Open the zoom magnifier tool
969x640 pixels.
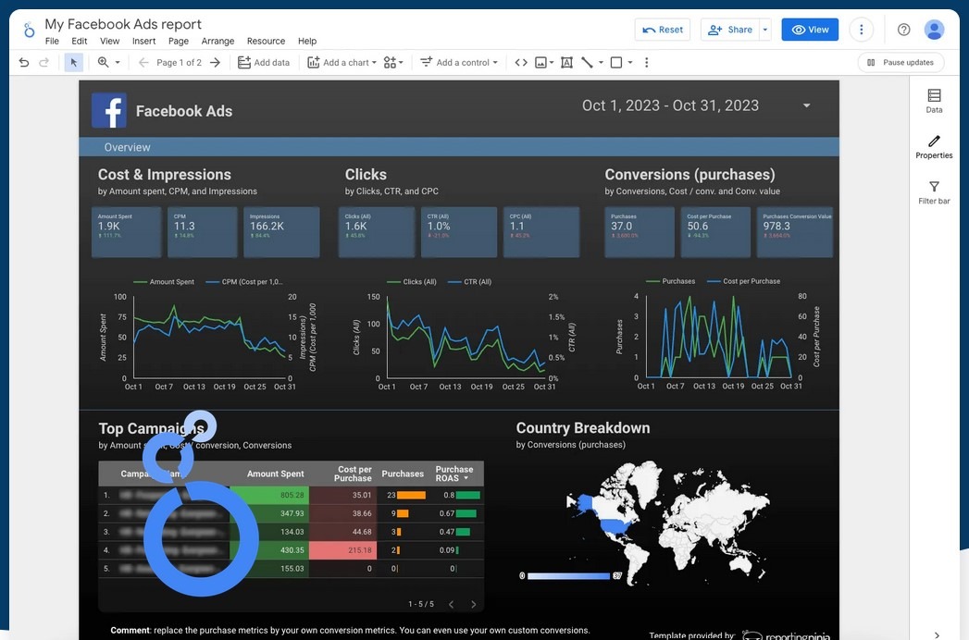(x=104, y=62)
